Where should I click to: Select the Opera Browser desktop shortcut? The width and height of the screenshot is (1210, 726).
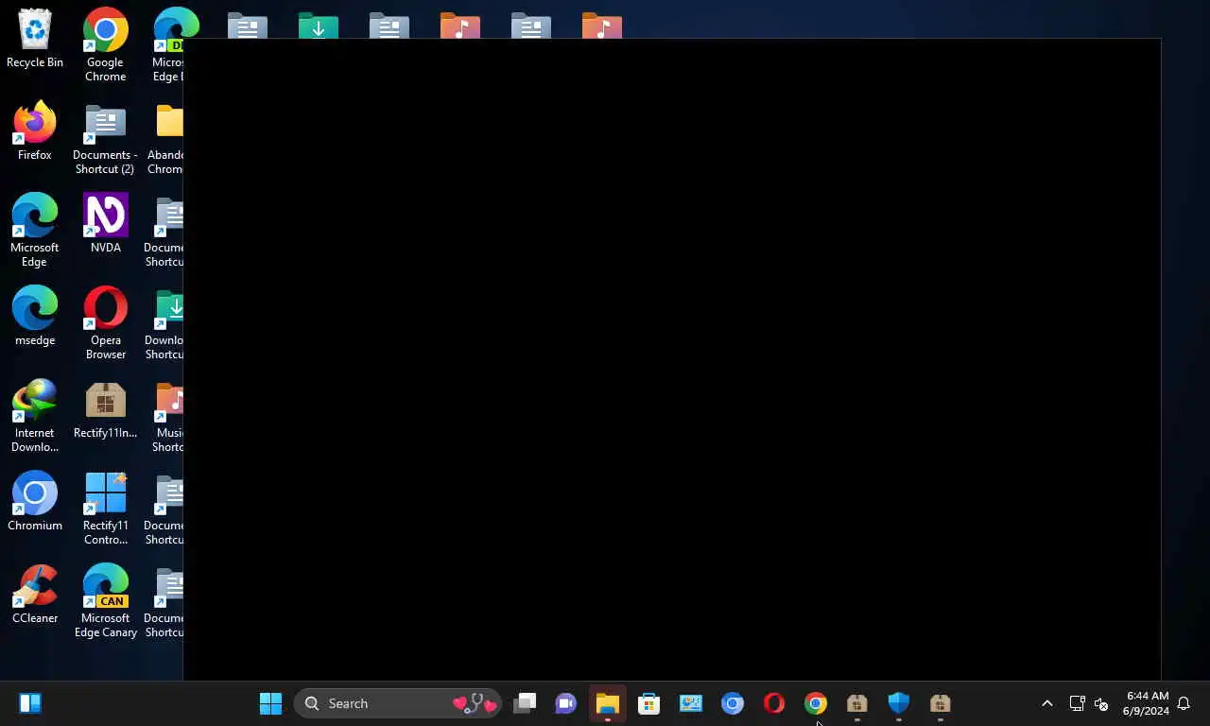pyautogui.click(x=106, y=323)
